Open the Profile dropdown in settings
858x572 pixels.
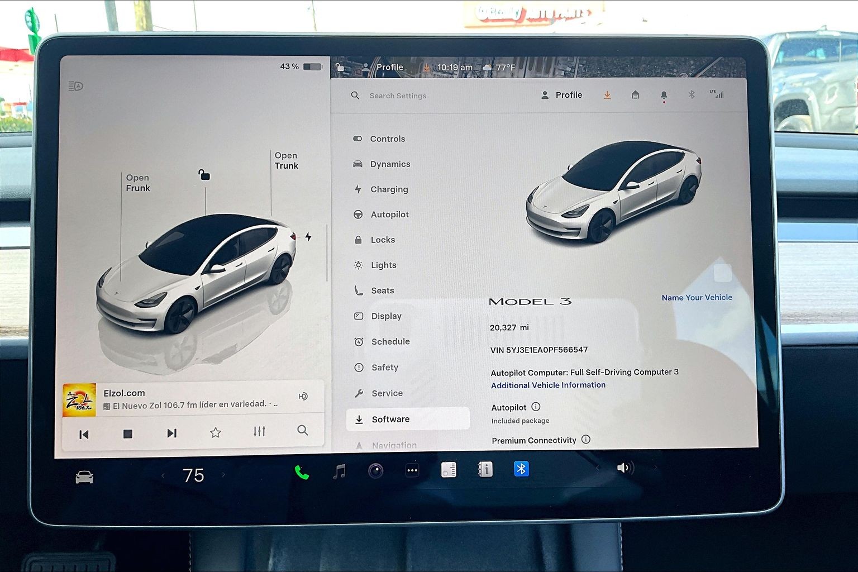tap(562, 96)
